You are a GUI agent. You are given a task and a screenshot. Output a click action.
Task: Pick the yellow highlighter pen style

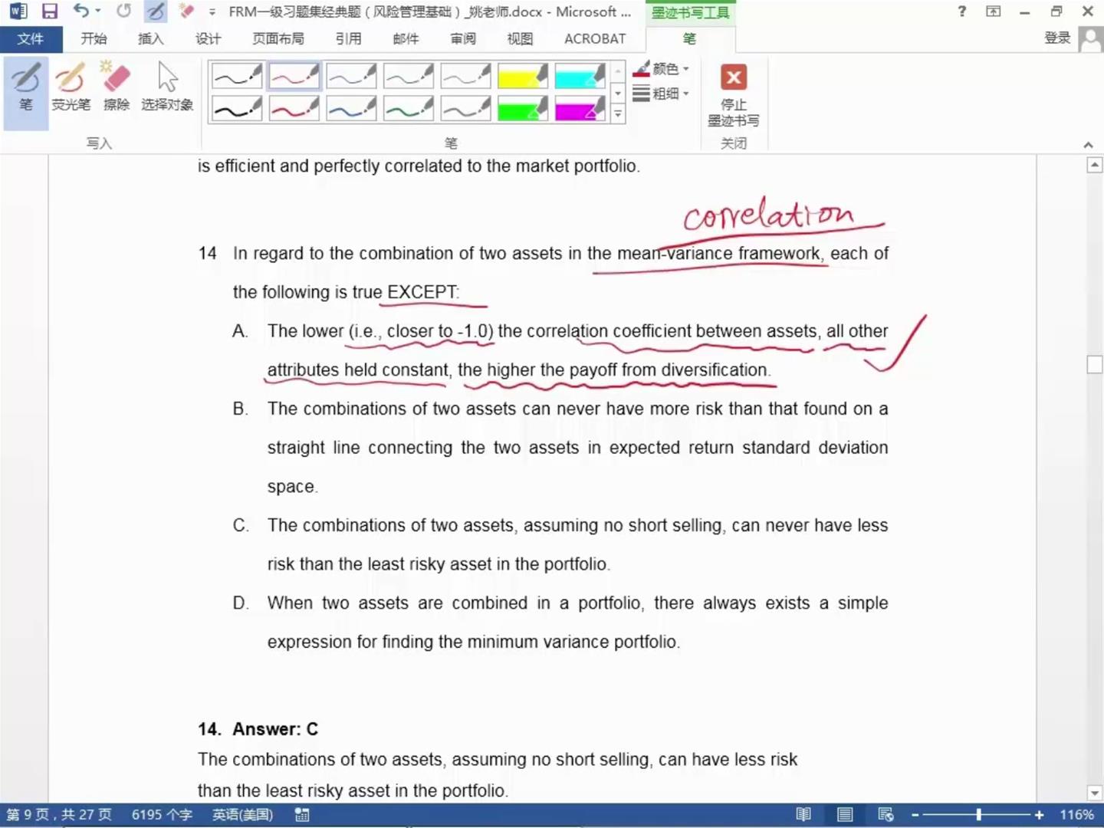point(523,76)
